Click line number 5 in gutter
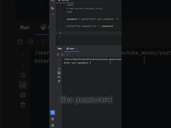171x128 pixels. point(60,19)
